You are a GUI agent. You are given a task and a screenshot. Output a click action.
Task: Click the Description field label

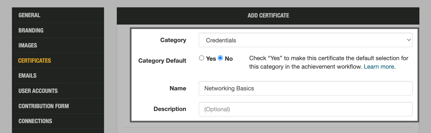[170, 109]
